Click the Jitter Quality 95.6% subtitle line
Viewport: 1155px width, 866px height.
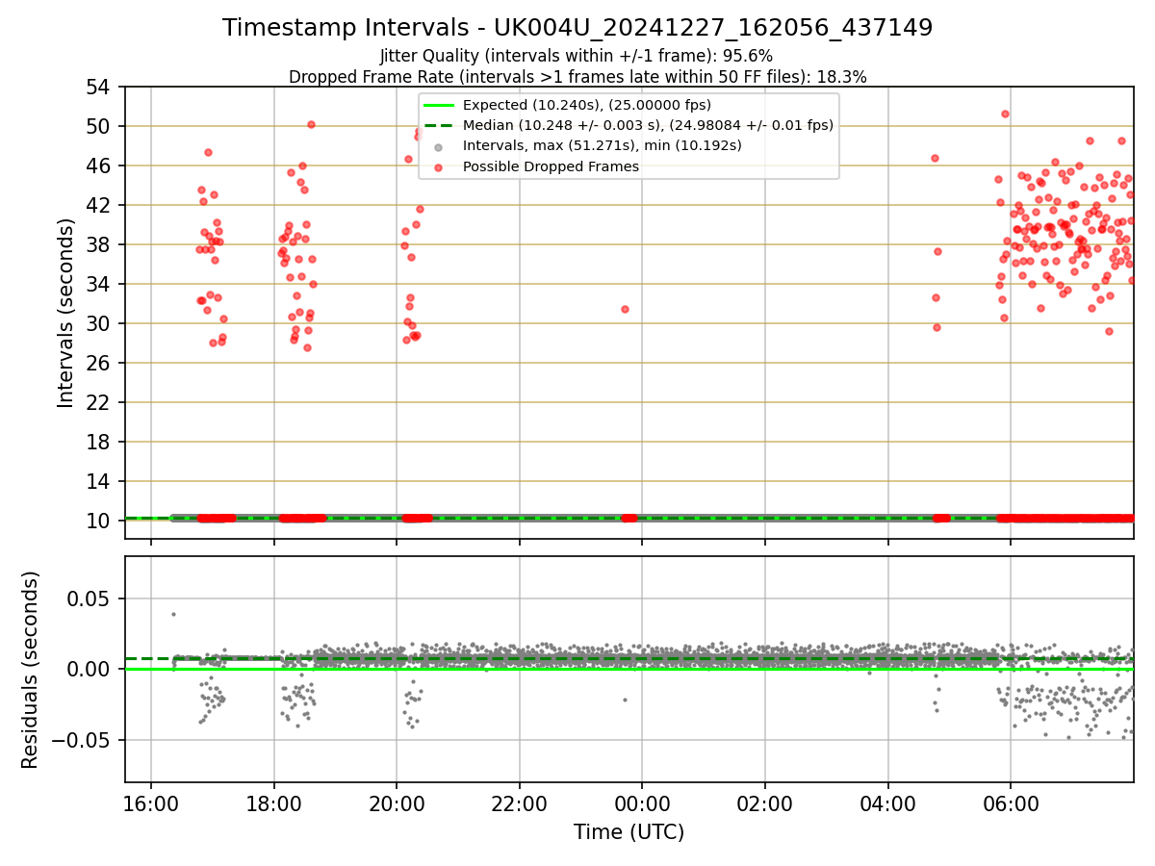click(x=577, y=56)
